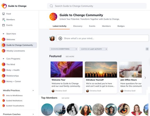Viewport: 150px width, 116px height.
Task: Collapse the Start Here section
Action: coord(3,34)
